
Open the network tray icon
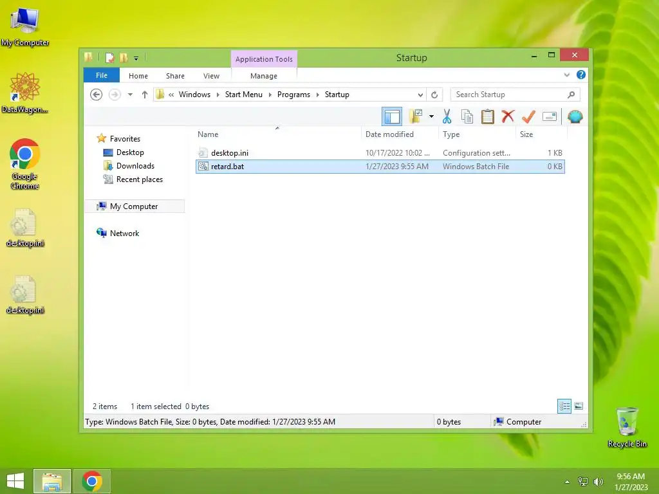coord(583,481)
